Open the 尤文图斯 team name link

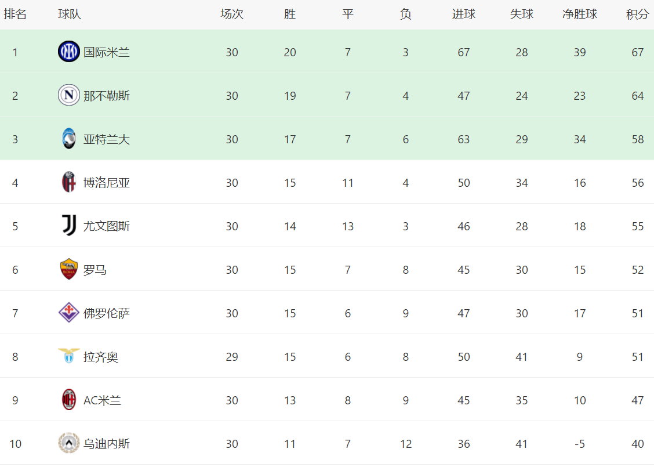pos(107,226)
